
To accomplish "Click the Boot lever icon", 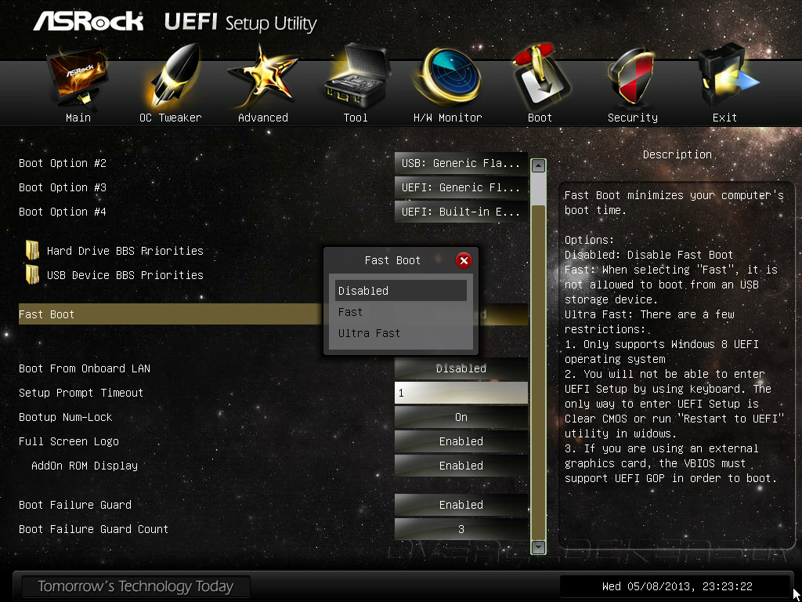I will pyautogui.click(x=541, y=77).
